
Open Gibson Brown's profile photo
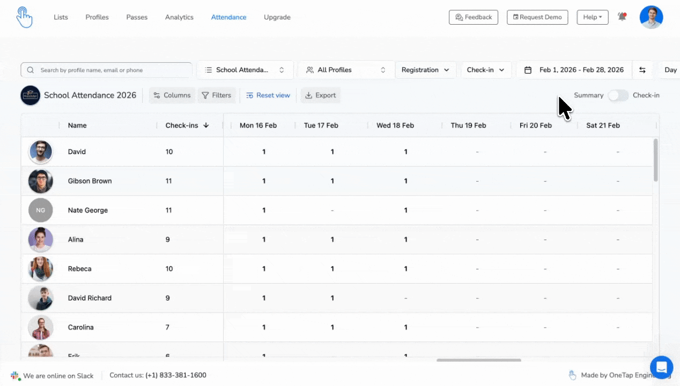point(41,181)
